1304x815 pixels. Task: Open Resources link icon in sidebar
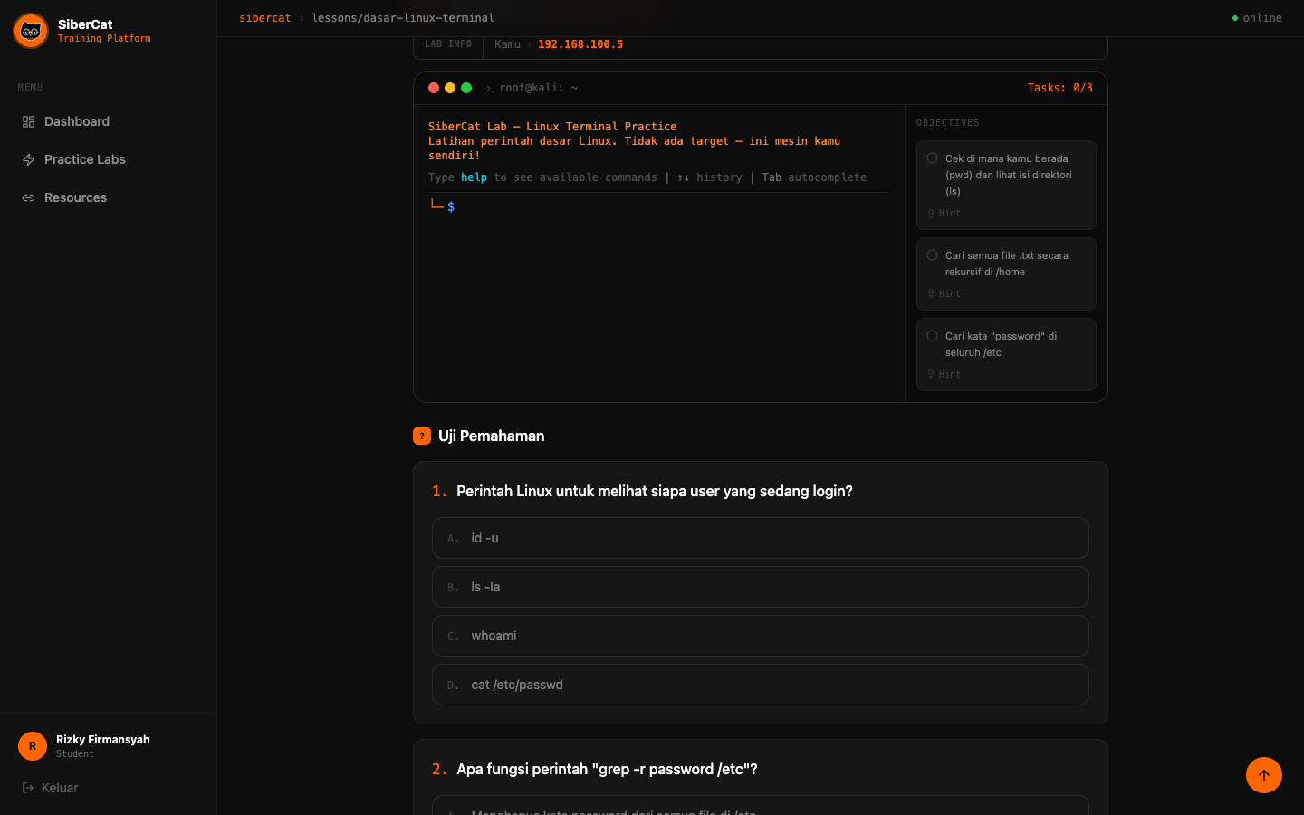pos(28,197)
